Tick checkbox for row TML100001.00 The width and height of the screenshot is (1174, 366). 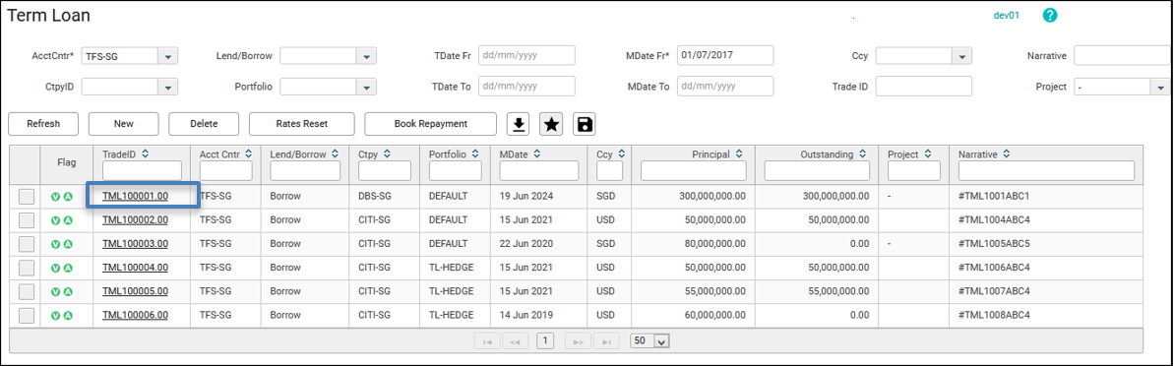(x=27, y=197)
